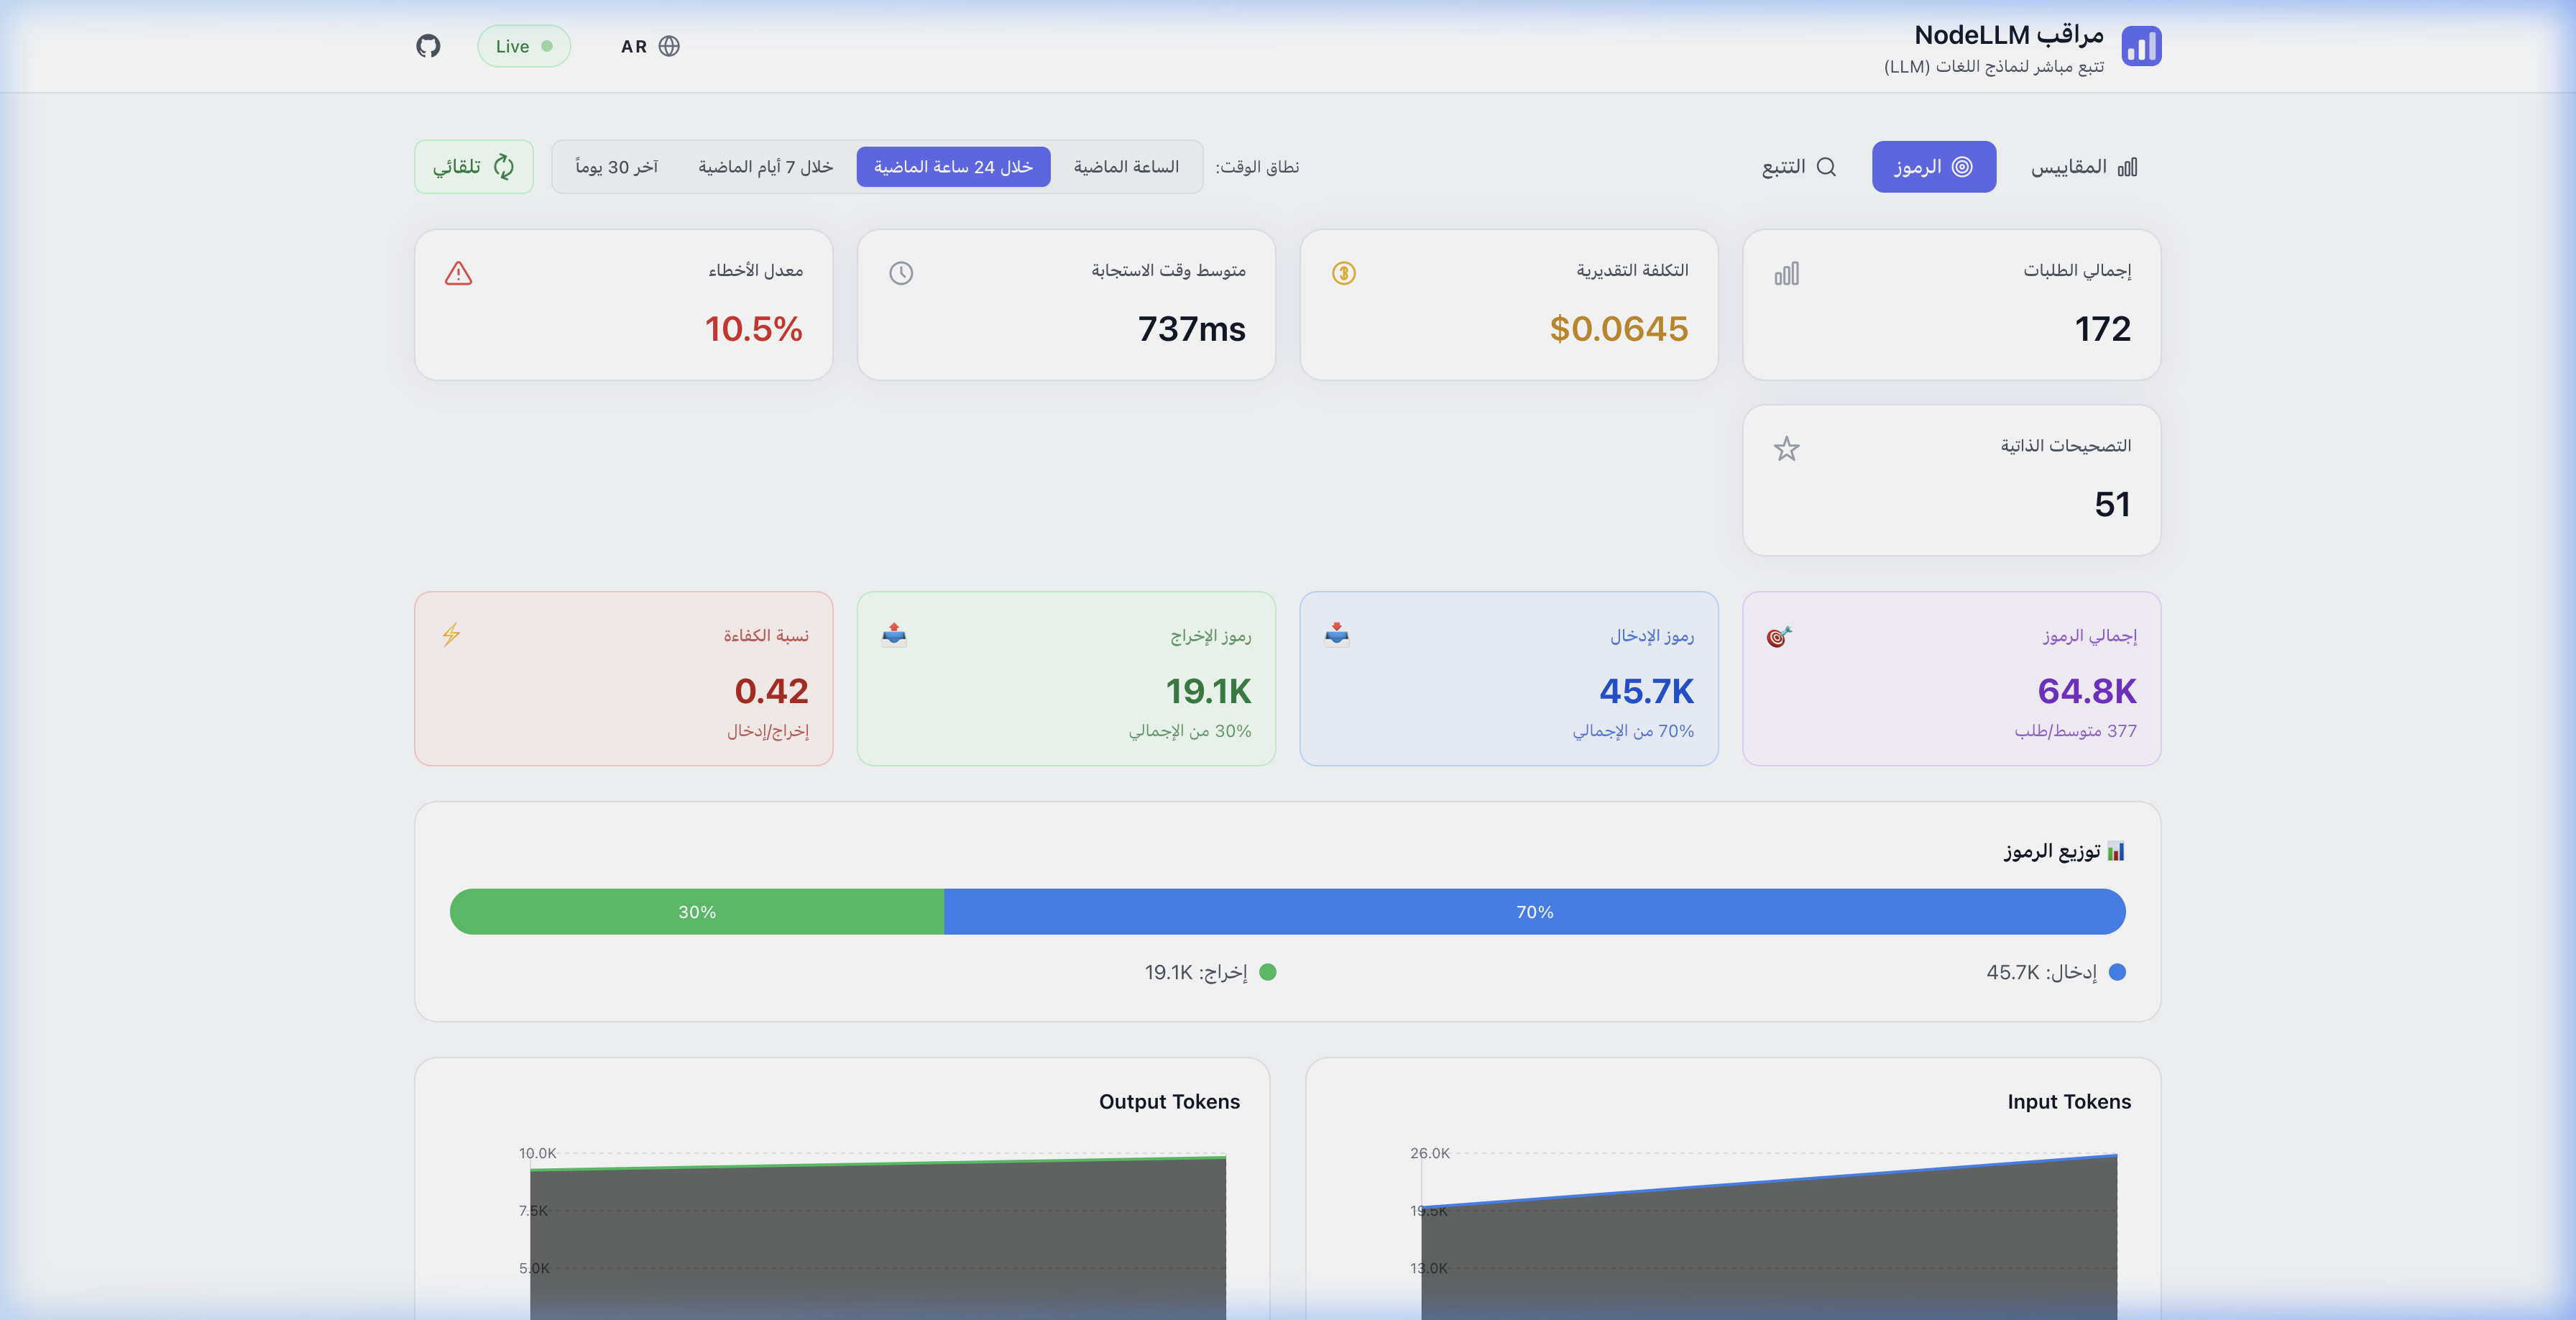Click the efficiency ratio lightning bolt icon

pyautogui.click(x=451, y=634)
